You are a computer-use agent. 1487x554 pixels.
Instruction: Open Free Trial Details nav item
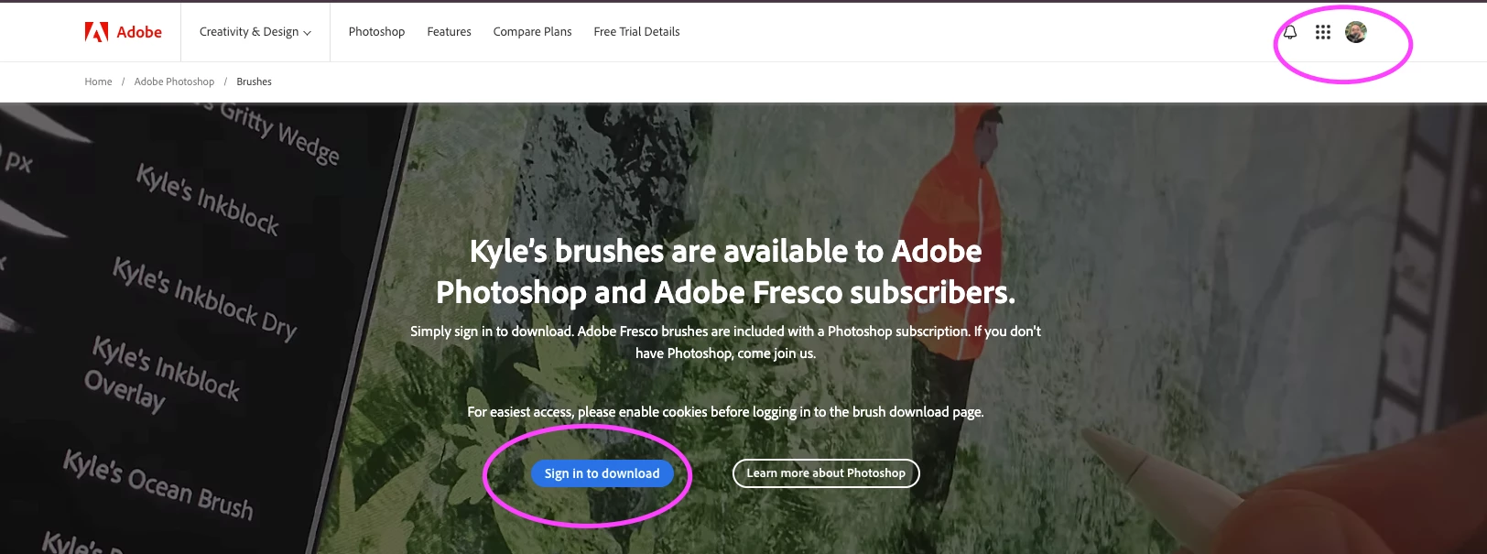pyautogui.click(x=636, y=32)
